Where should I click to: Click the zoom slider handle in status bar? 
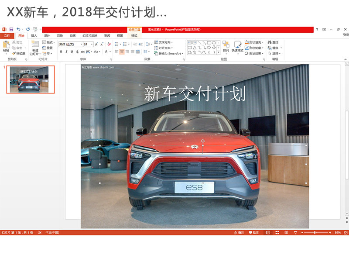pyautogui.click(x=315, y=233)
